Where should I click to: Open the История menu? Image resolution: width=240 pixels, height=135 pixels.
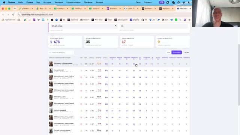47,2
